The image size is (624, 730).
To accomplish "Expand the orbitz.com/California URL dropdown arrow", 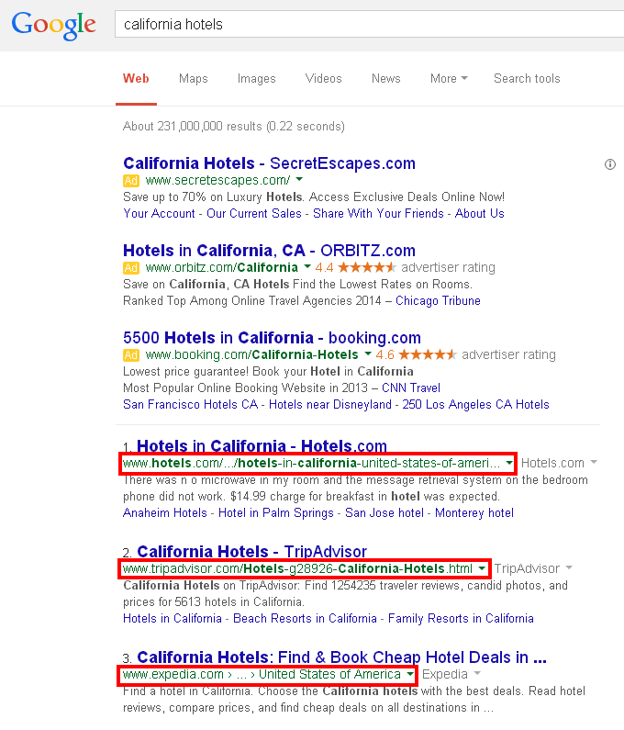I will [x=307, y=267].
